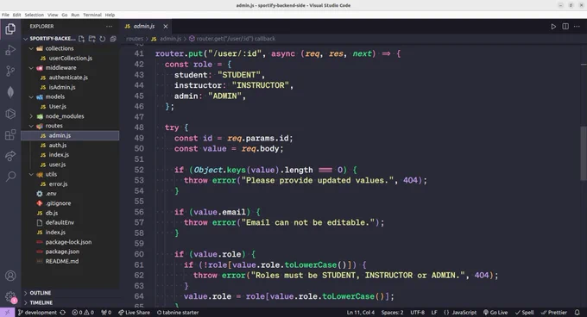Open the Search view

10,177
